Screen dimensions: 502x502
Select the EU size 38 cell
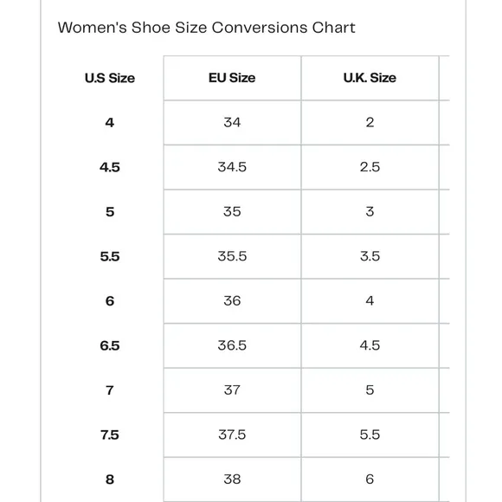(x=232, y=479)
